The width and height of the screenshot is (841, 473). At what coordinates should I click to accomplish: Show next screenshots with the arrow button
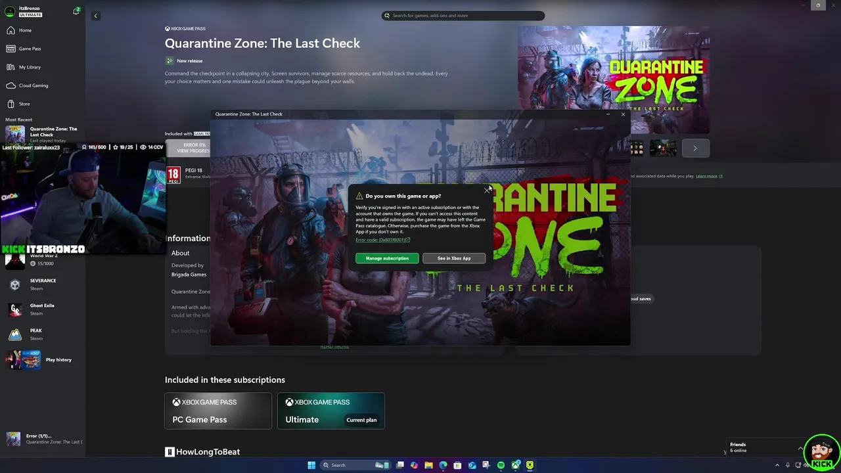pyautogui.click(x=695, y=148)
